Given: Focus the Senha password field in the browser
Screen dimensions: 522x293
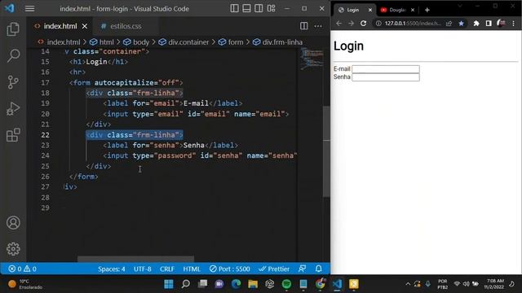Looking at the screenshot, I should click(x=386, y=77).
